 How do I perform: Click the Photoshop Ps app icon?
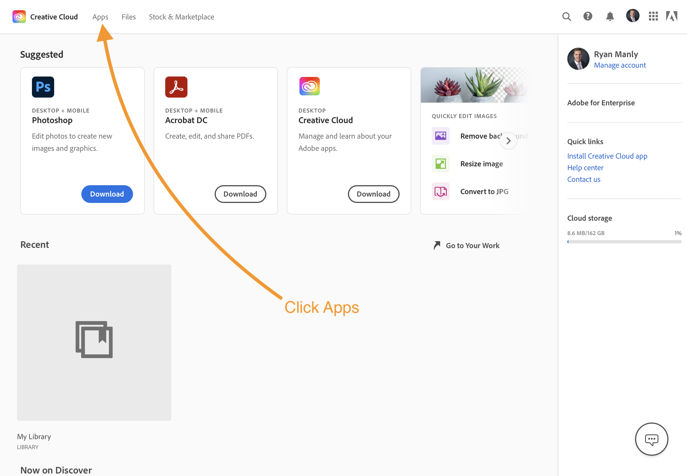[43, 87]
